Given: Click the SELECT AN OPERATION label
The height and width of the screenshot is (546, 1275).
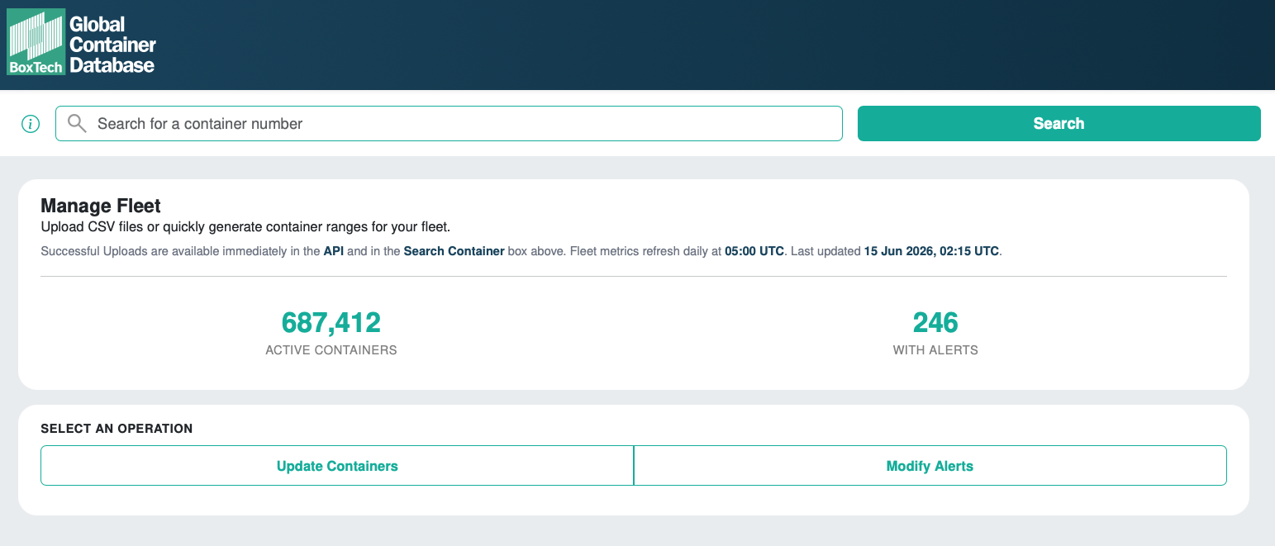Looking at the screenshot, I should coord(117,429).
